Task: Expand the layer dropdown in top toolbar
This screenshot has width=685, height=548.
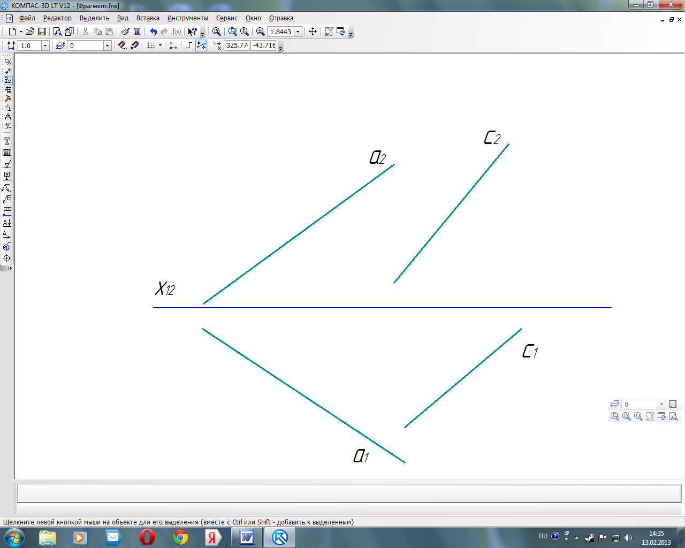Action: pos(107,45)
